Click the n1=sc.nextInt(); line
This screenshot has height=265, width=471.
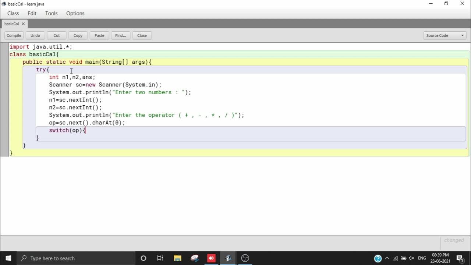tap(75, 100)
